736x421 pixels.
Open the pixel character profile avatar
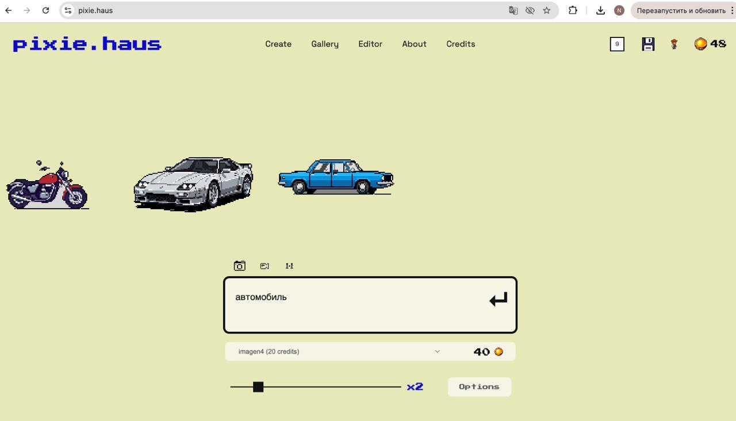(674, 44)
